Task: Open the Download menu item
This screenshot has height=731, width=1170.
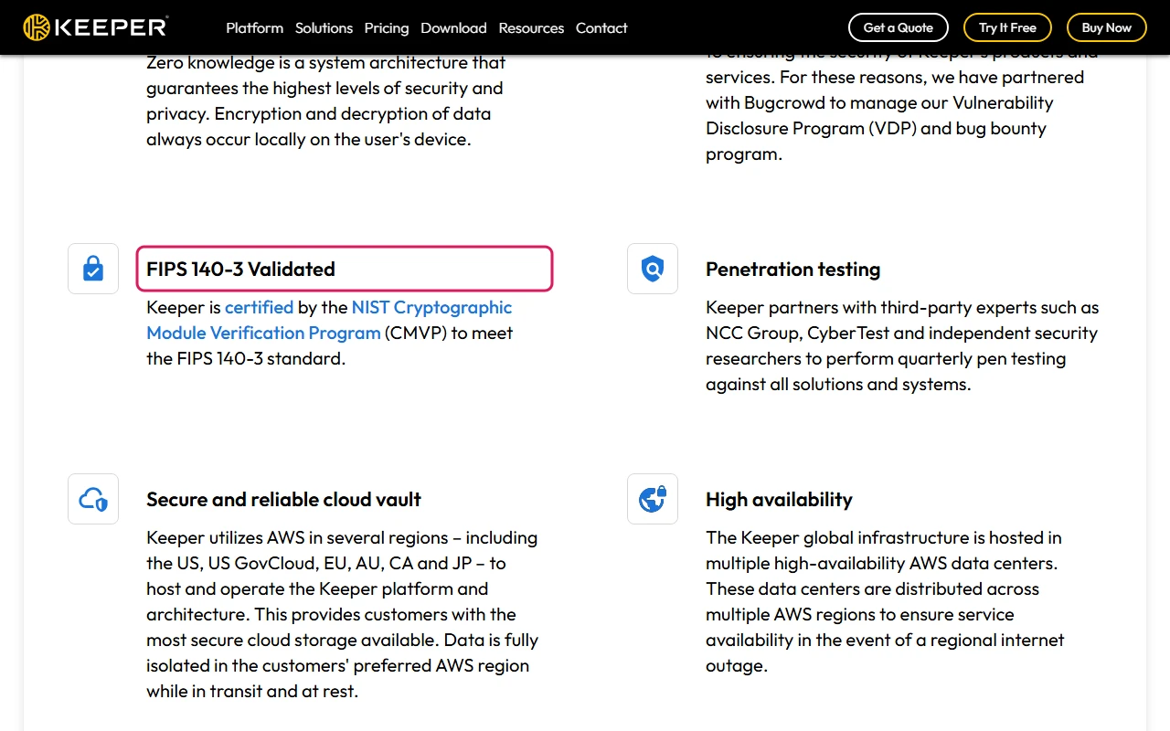Action: 453,27
